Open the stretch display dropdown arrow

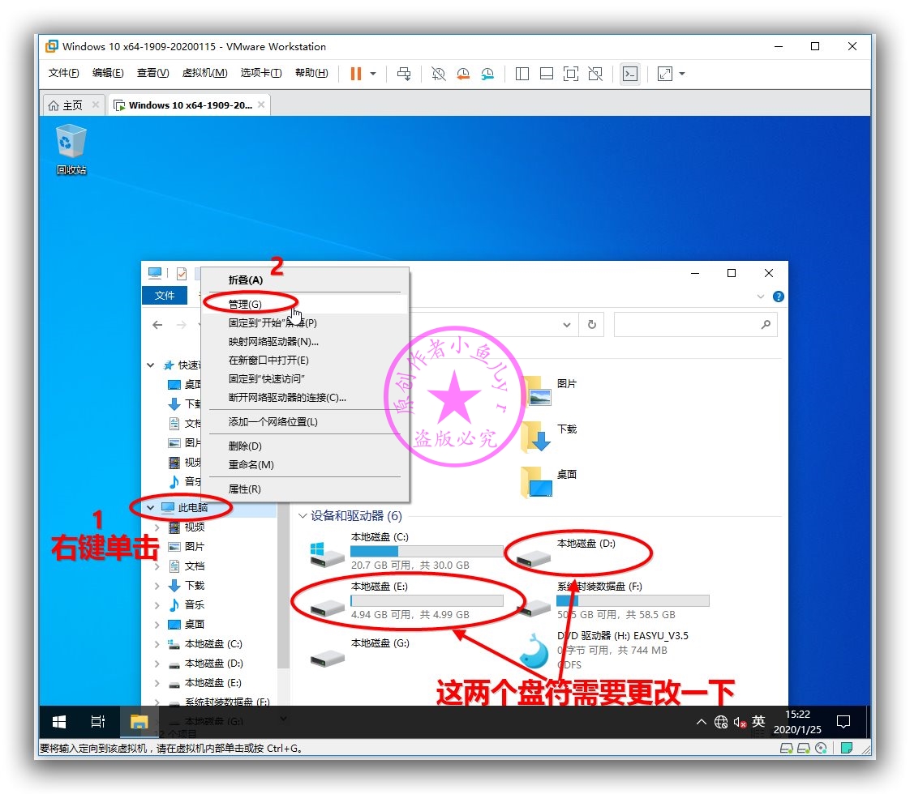[682, 74]
